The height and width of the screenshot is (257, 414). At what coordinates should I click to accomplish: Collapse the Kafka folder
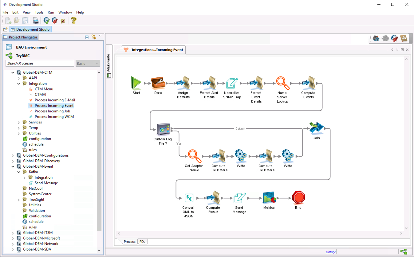(x=19, y=172)
